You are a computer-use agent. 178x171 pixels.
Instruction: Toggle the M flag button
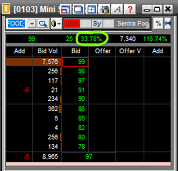coord(109,24)
